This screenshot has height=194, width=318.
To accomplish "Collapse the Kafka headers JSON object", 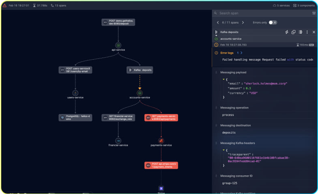I will tap(223, 150).
